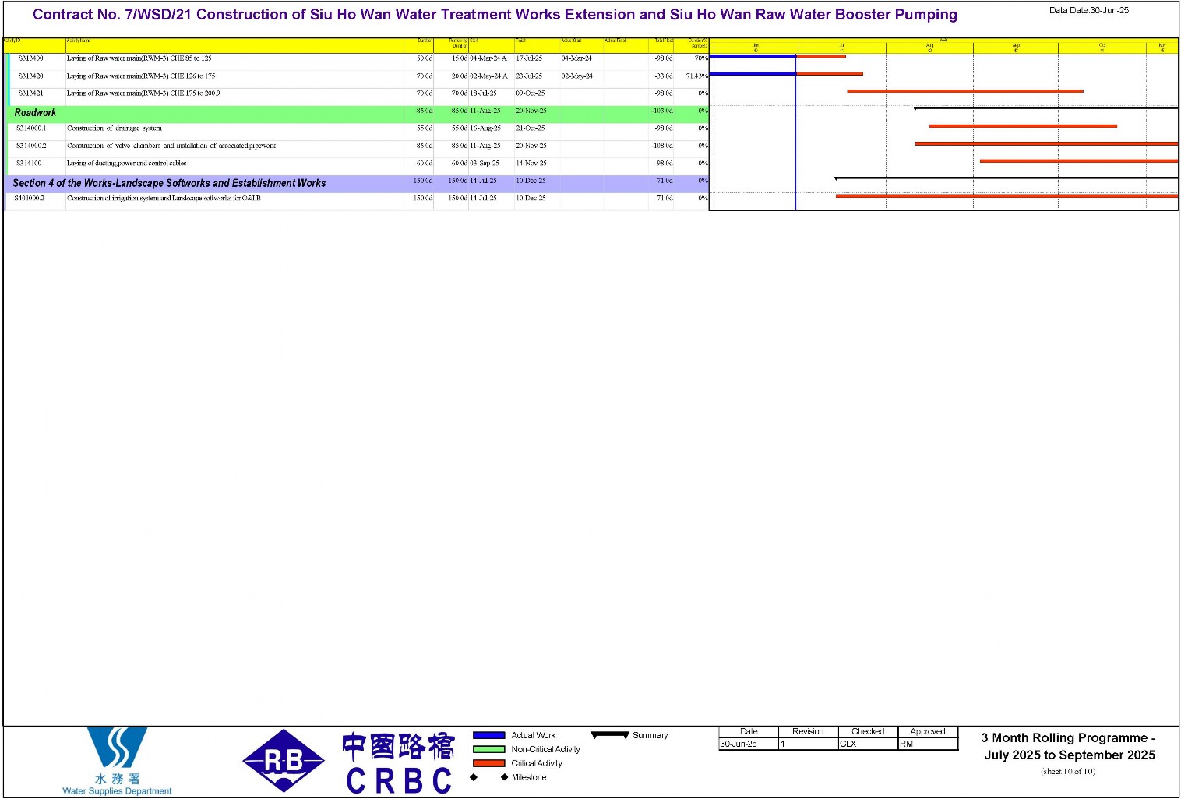Click the '3 Month Rolling Programme' title
This screenshot has height=799, width=1181.
(x=1069, y=746)
